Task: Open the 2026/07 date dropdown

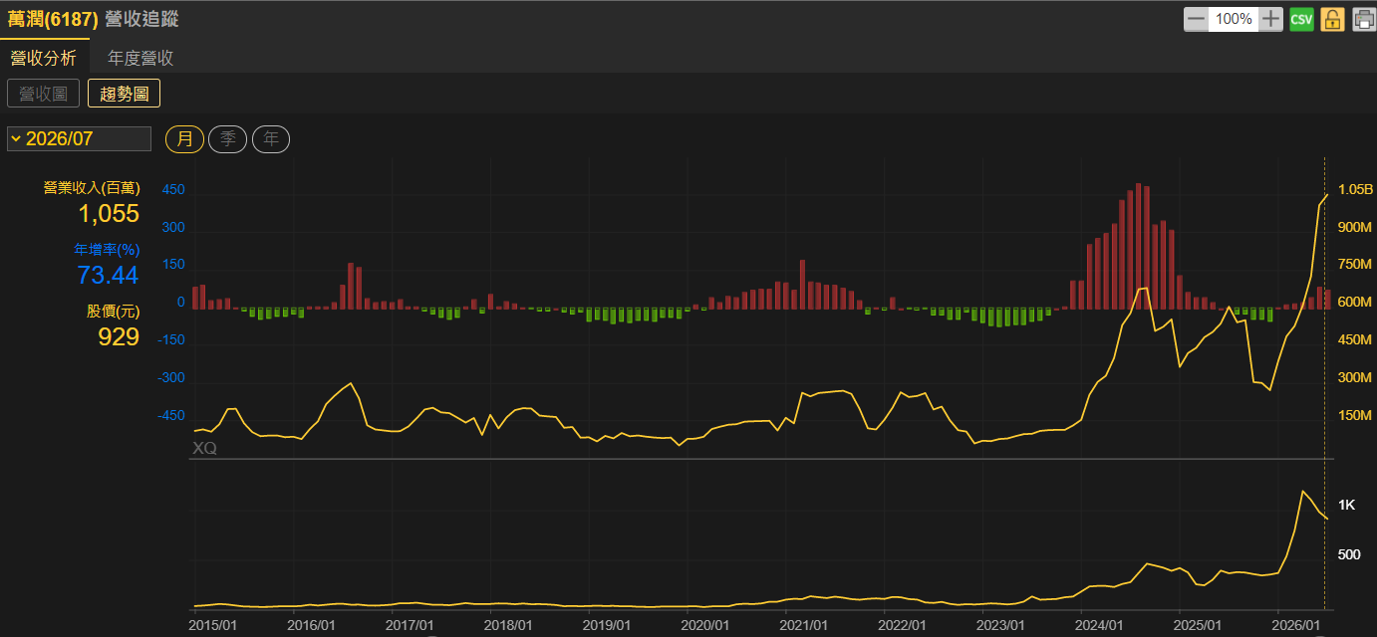Action: 79,138
